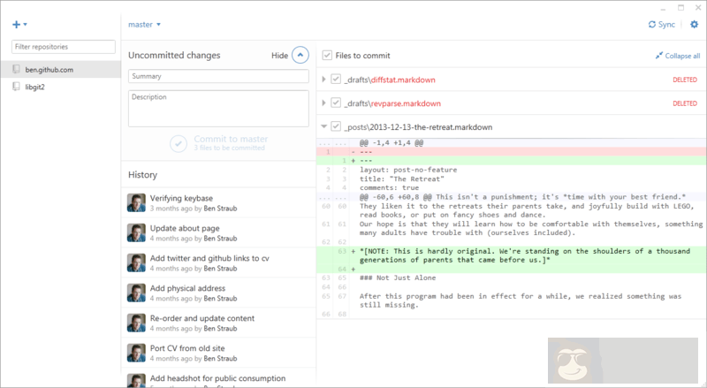Click the plus icon to add repository
Viewport: 707px width, 388px height.
click(x=15, y=24)
